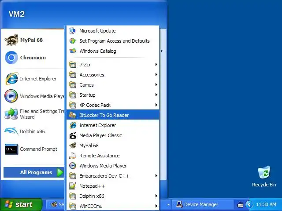Click the 11:30 AM clock
The height and width of the screenshot is (211, 282).
266,204
